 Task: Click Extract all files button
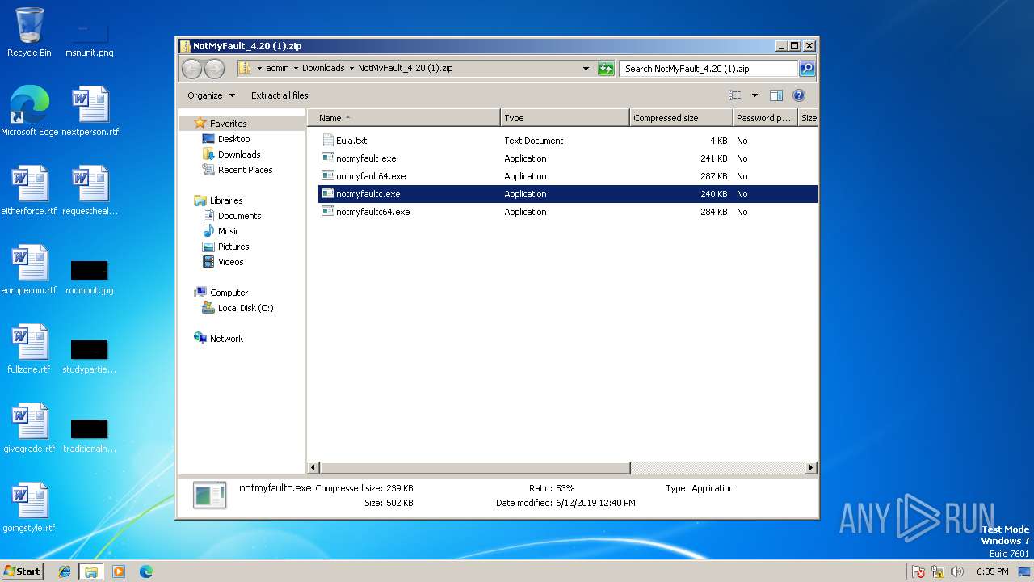[280, 95]
